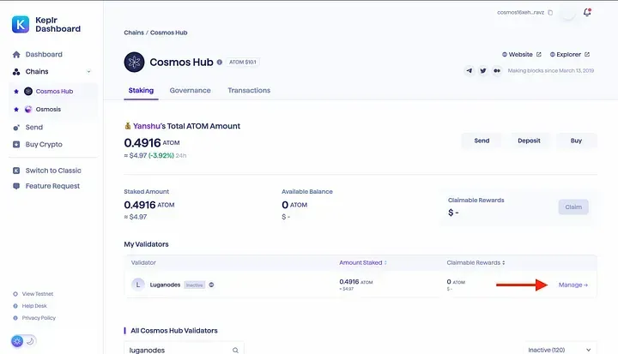Click the Claim rewards button

[x=573, y=207]
